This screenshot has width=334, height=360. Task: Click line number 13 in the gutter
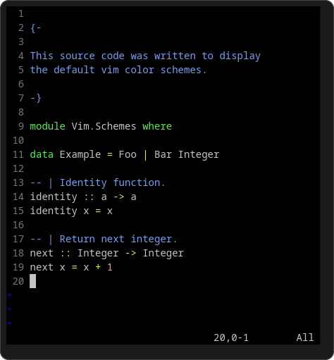pyautogui.click(x=18, y=182)
